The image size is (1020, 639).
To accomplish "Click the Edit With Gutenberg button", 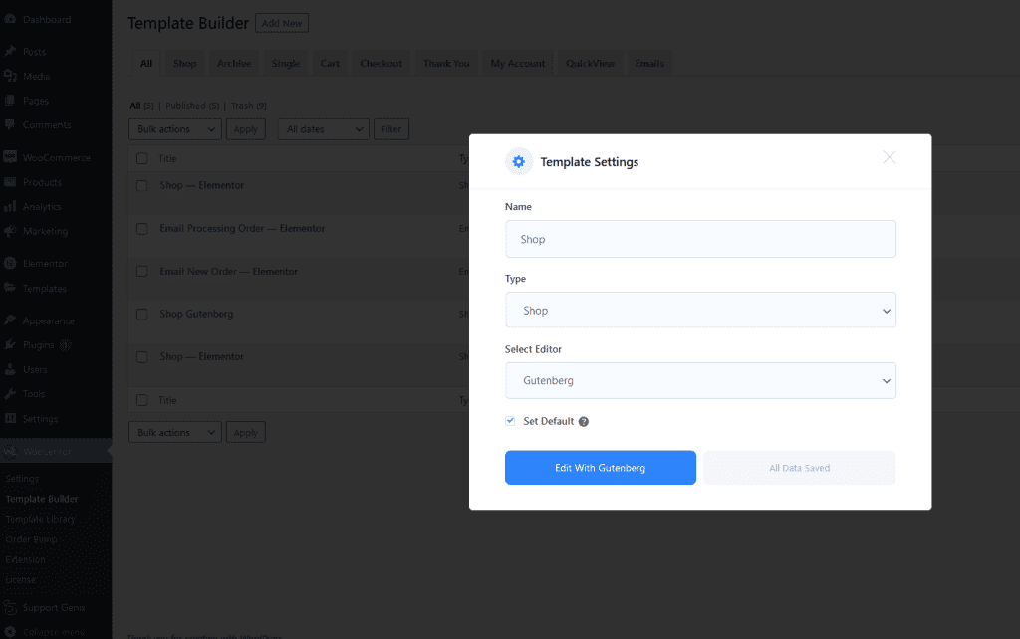I will [x=600, y=468].
